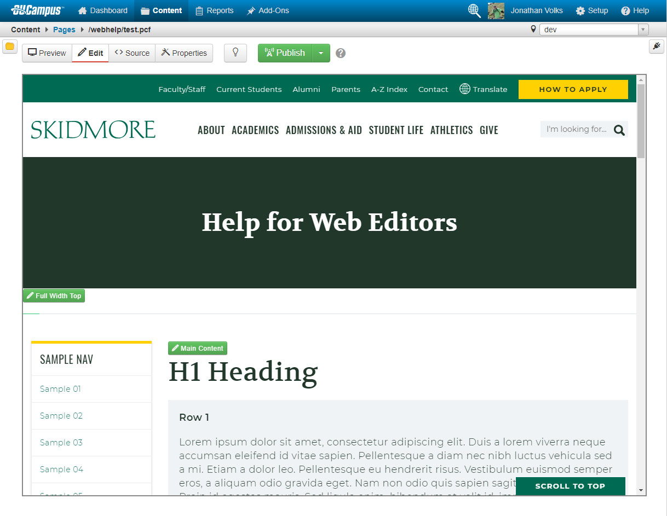This screenshot has height=516, width=667.
Task: Edit the Full Width Top region
Action: [x=54, y=295]
